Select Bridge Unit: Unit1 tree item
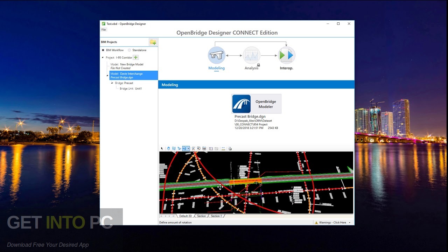 point(131,89)
